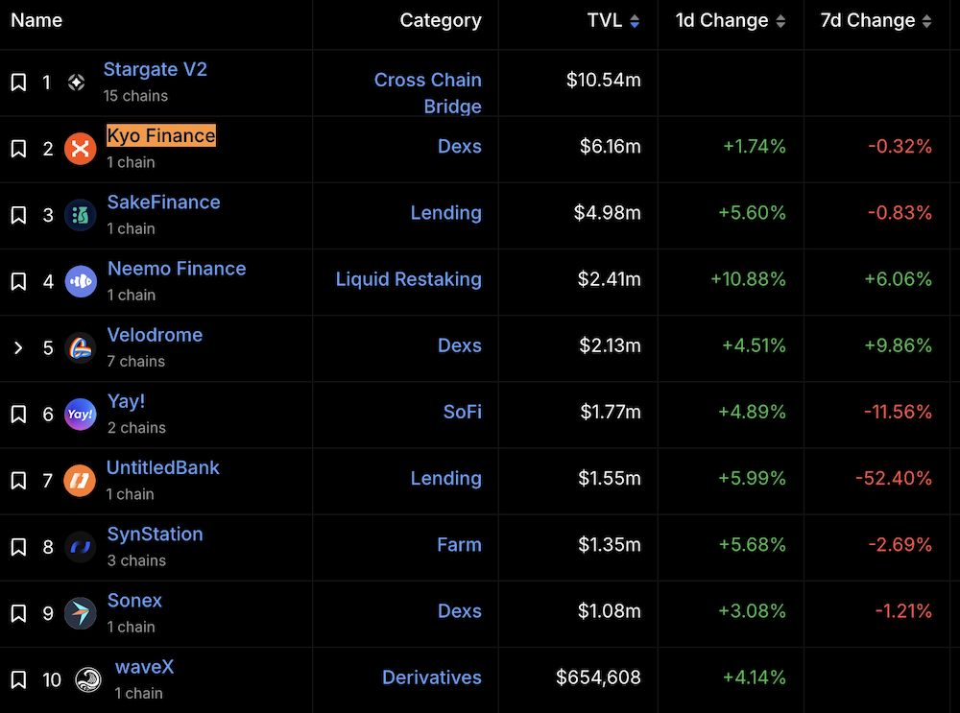Click the Name column header

point(36,21)
